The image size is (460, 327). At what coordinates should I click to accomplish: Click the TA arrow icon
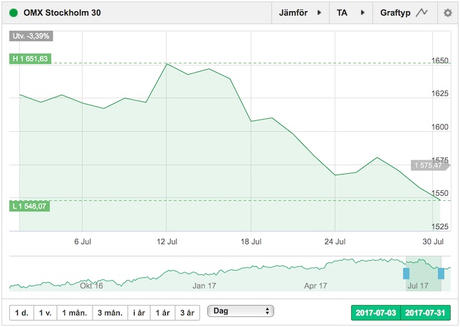(362, 13)
